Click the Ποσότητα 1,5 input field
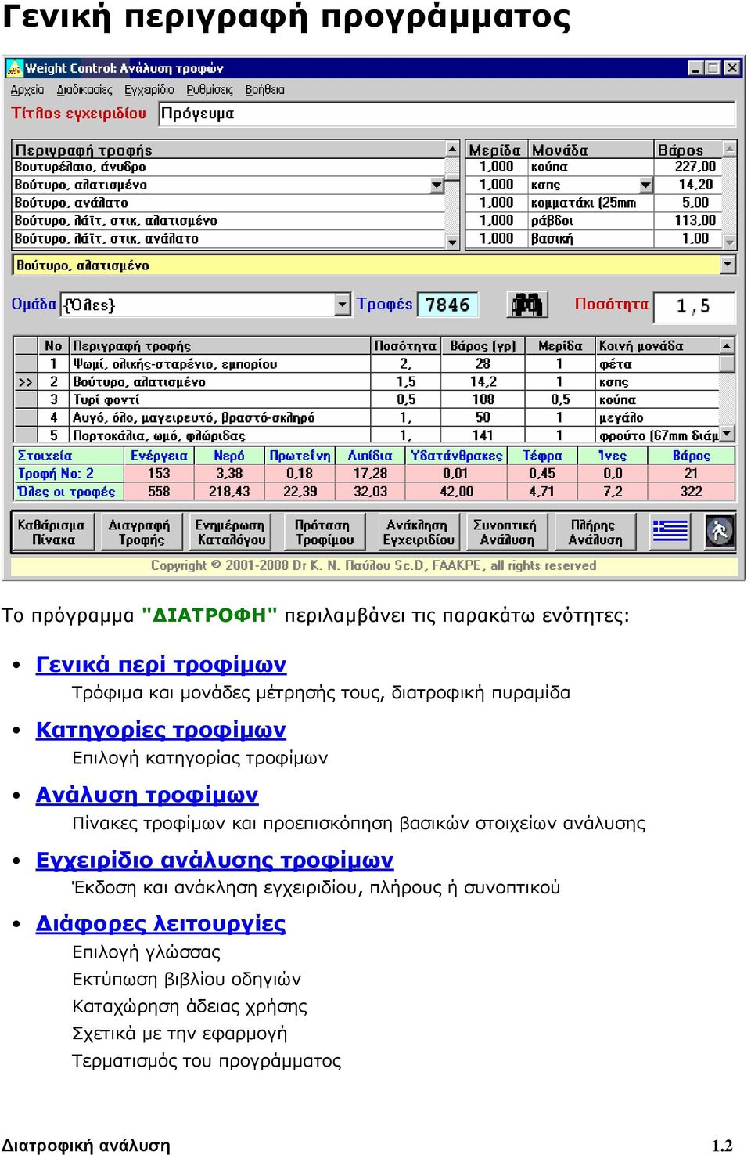This screenshot has height=1155, width=751. pyautogui.click(x=694, y=306)
